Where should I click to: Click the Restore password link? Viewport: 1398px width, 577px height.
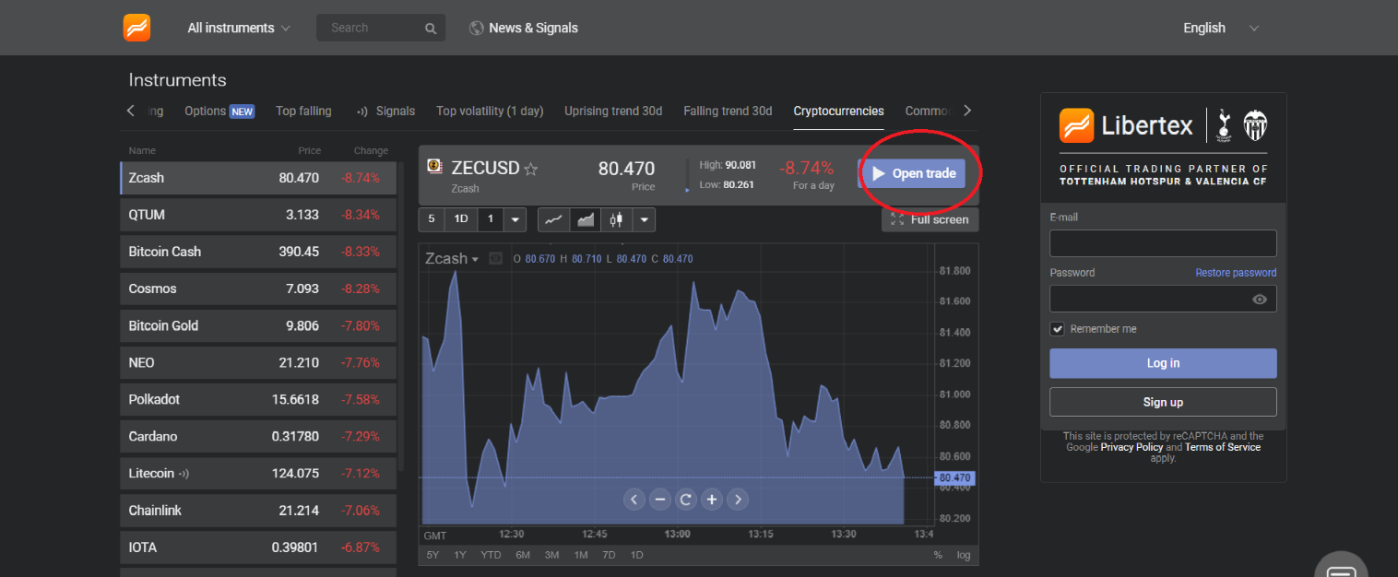click(x=1236, y=272)
